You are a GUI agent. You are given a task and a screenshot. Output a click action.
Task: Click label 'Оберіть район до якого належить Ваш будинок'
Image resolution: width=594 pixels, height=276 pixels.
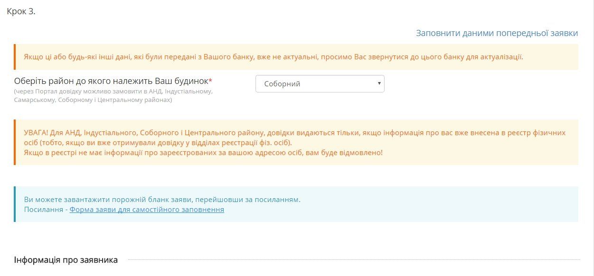(111, 81)
